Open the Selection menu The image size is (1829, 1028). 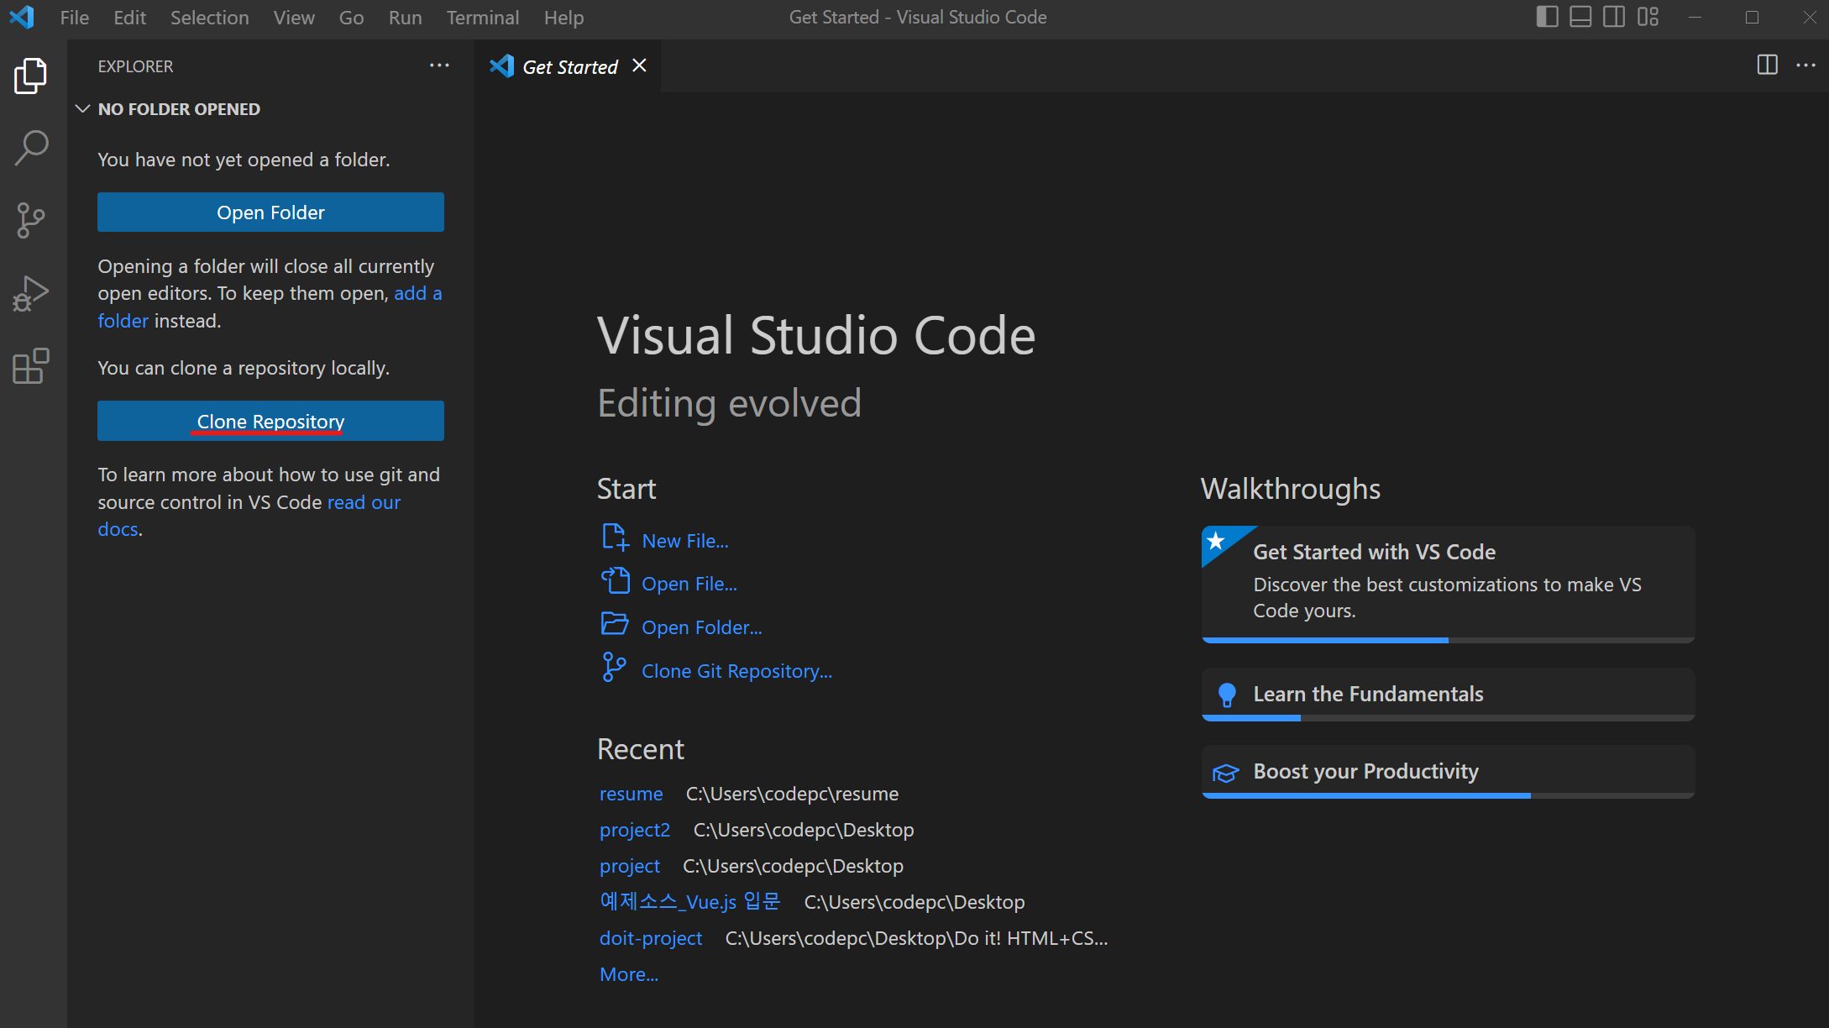click(209, 18)
